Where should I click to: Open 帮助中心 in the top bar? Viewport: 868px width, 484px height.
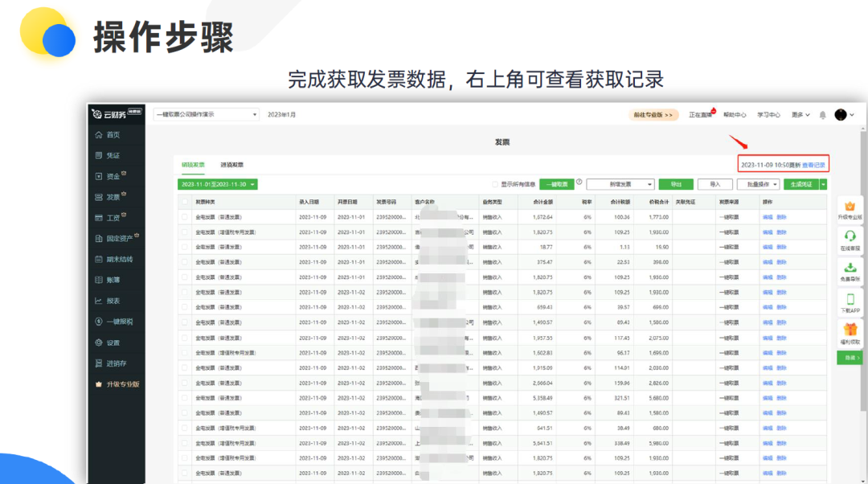(735, 115)
